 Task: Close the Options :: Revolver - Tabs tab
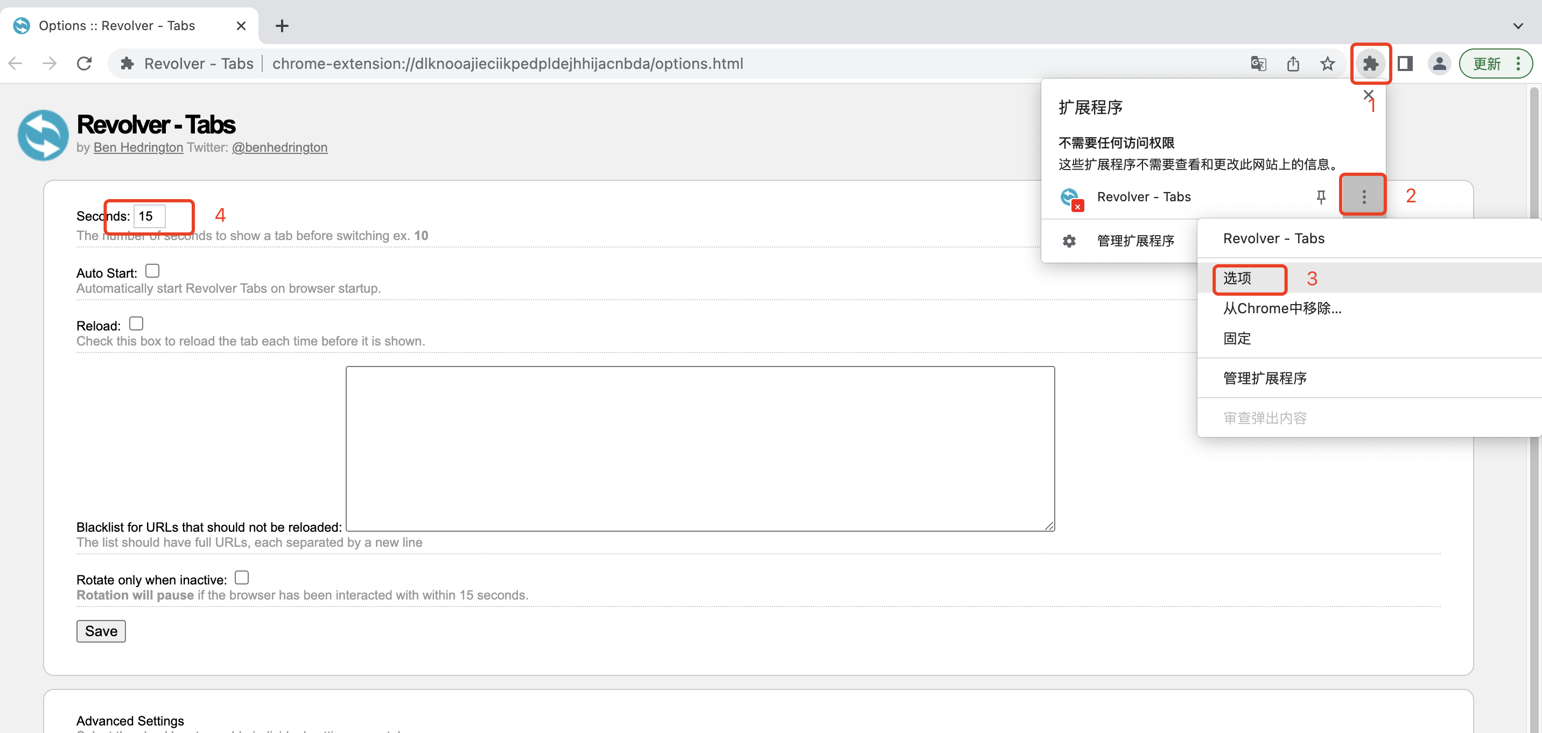click(241, 26)
